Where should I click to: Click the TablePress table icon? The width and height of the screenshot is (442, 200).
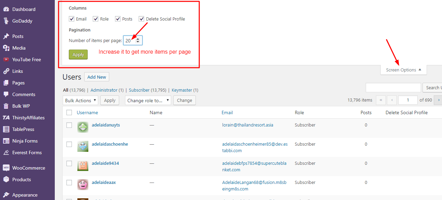coord(6,129)
